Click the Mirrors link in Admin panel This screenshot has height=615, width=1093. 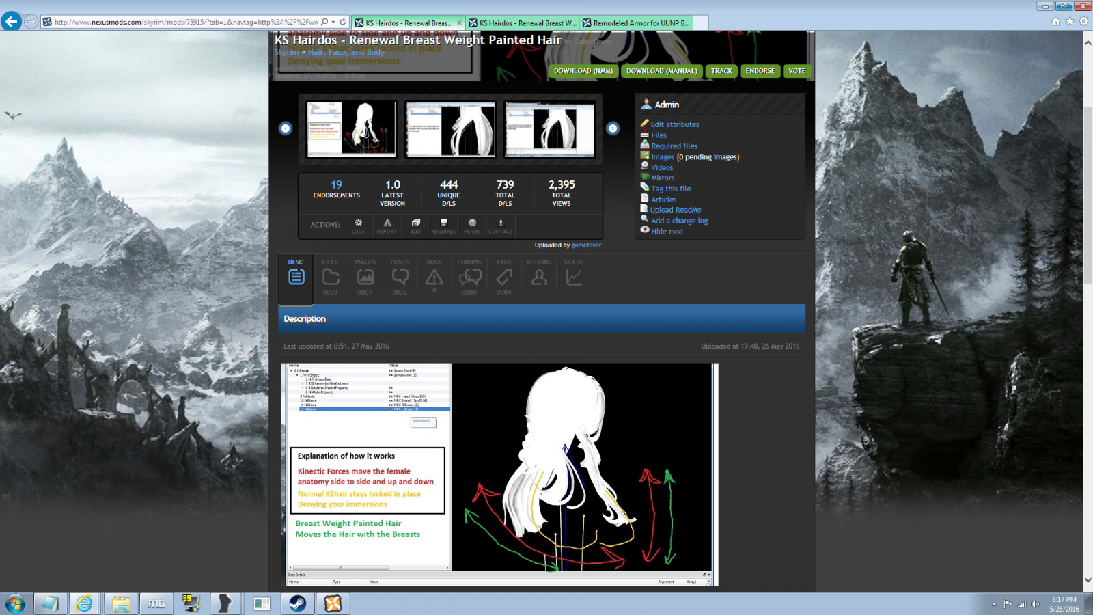(663, 178)
